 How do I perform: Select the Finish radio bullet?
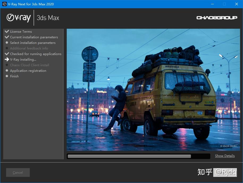7,76
